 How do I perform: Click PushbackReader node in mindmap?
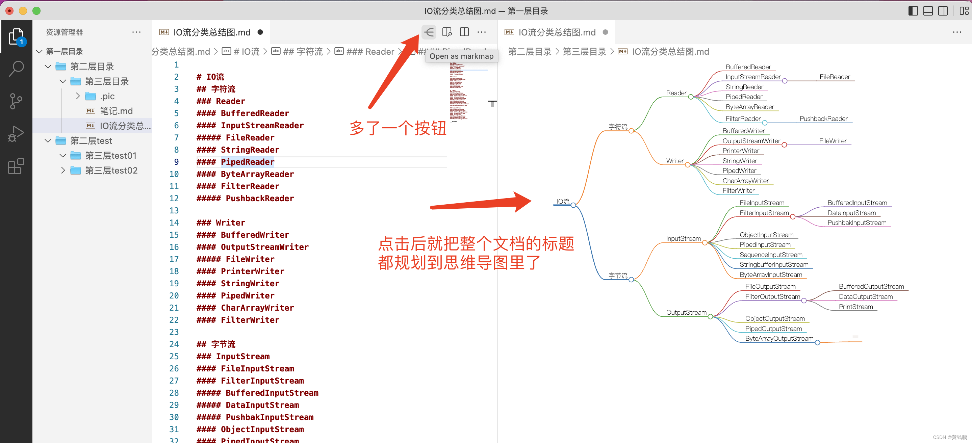[823, 119]
